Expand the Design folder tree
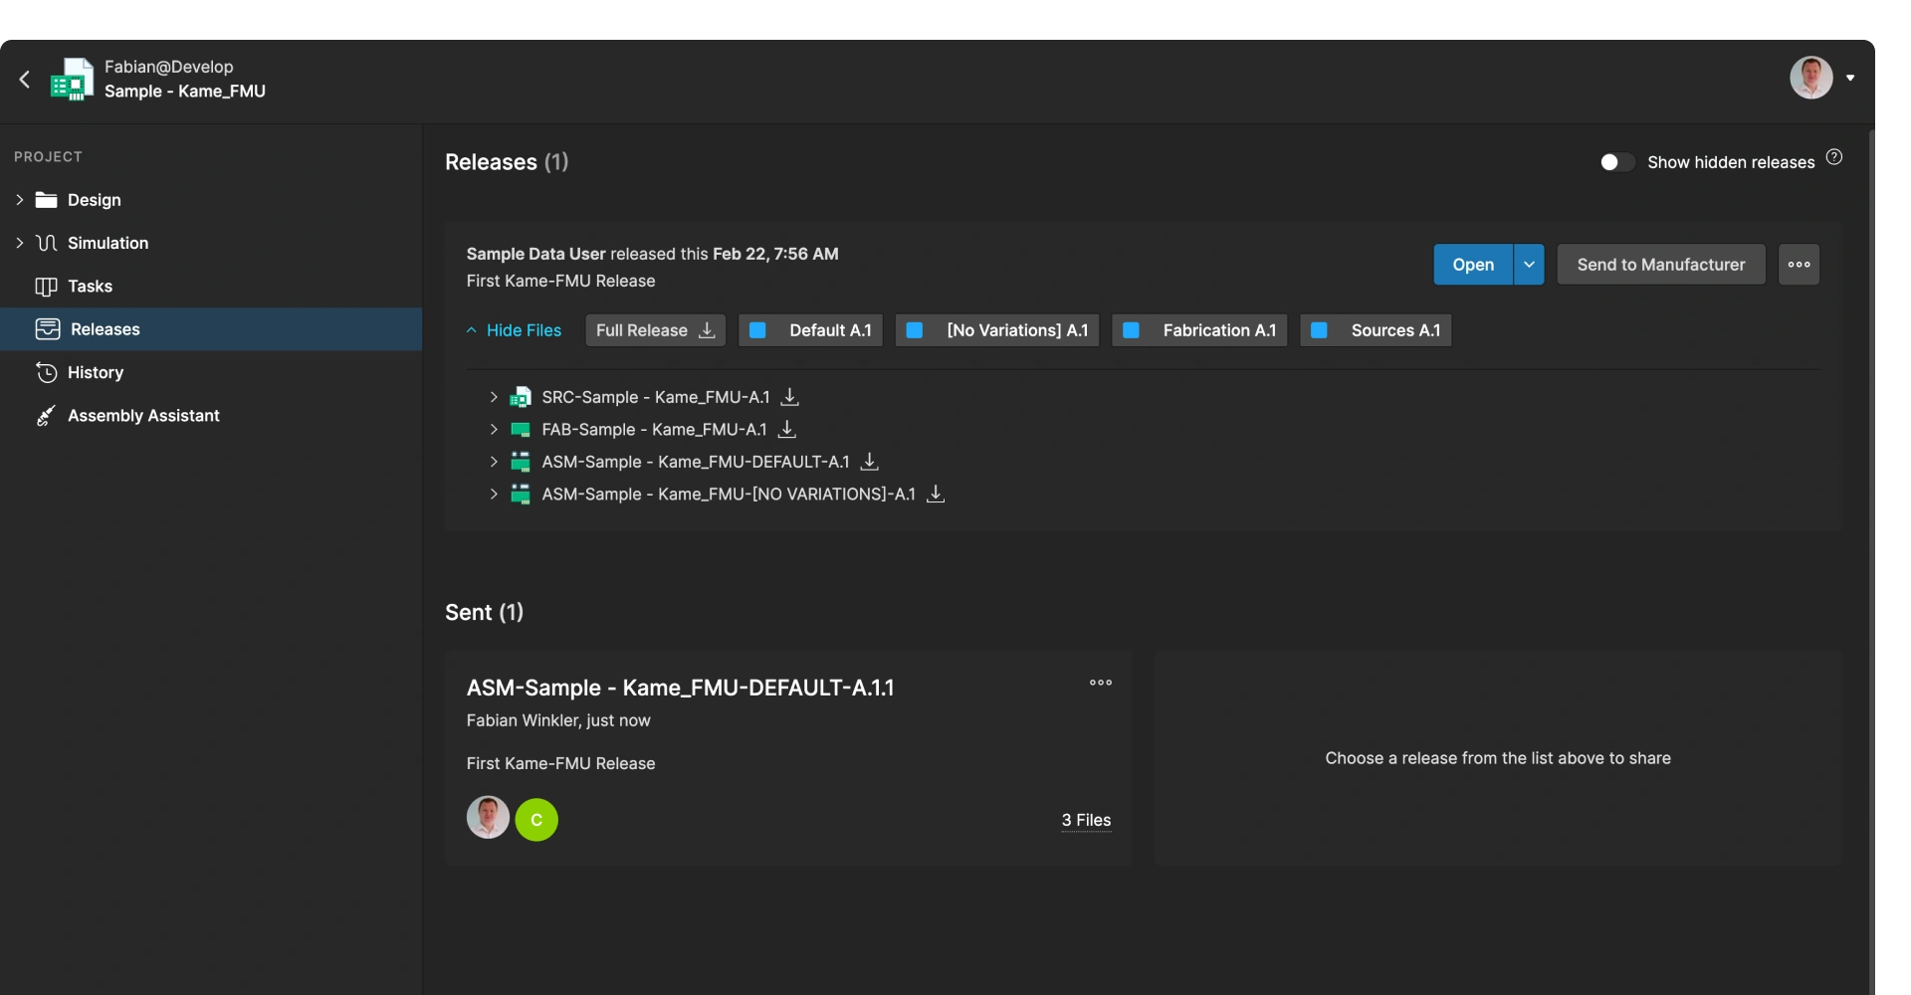Viewport: 1911px width, 995px height. click(20, 200)
